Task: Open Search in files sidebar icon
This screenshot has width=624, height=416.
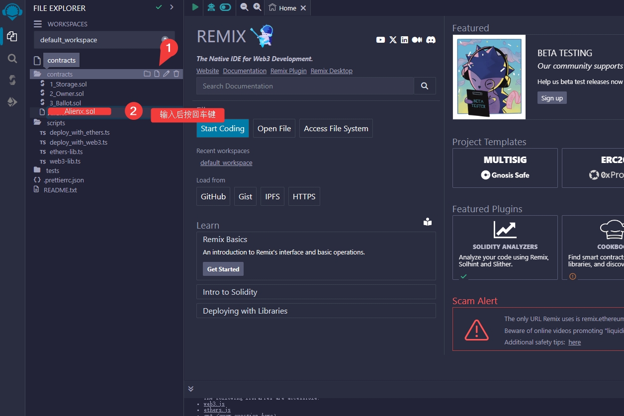Action: click(12, 59)
